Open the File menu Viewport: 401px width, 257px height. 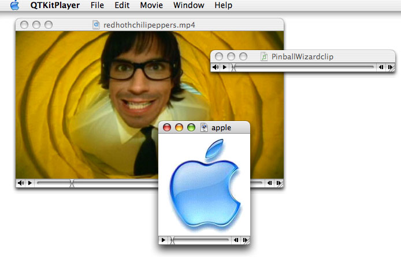[97, 6]
